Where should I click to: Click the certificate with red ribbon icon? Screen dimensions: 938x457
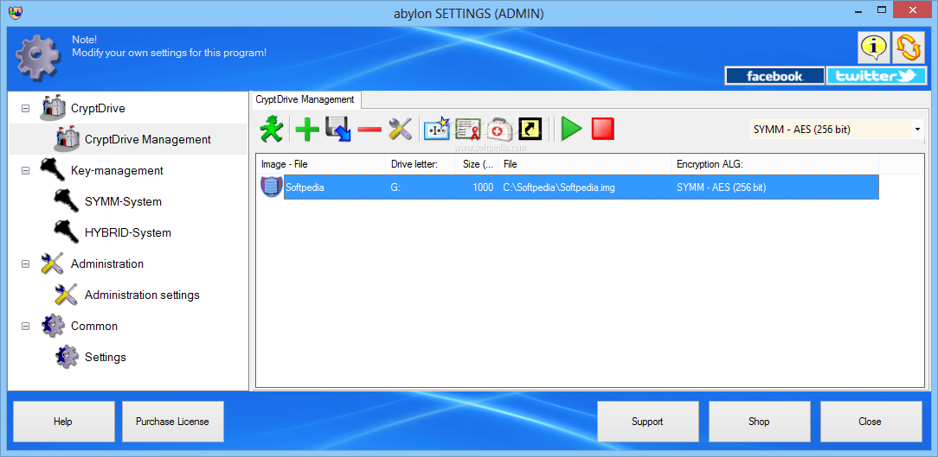click(x=468, y=129)
